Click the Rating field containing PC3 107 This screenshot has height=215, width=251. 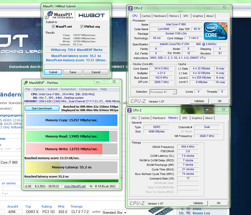pyautogui.click(x=48, y=212)
